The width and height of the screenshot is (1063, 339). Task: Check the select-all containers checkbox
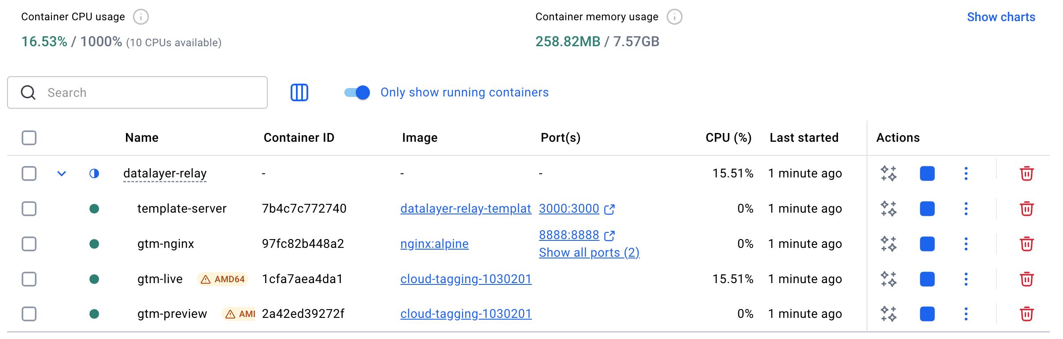point(29,138)
